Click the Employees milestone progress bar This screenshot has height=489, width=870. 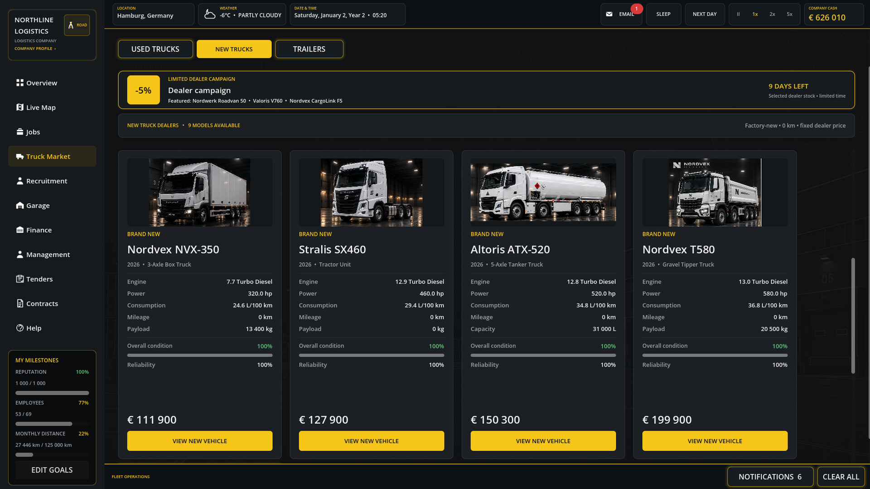coord(52,424)
